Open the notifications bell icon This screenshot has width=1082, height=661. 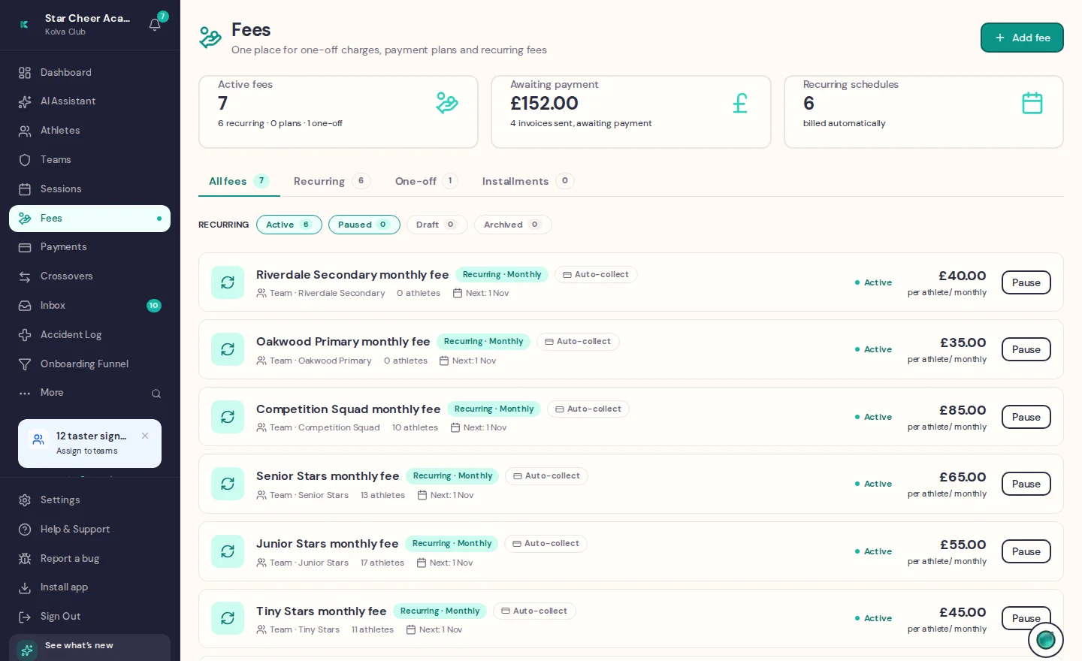point(155,24)
